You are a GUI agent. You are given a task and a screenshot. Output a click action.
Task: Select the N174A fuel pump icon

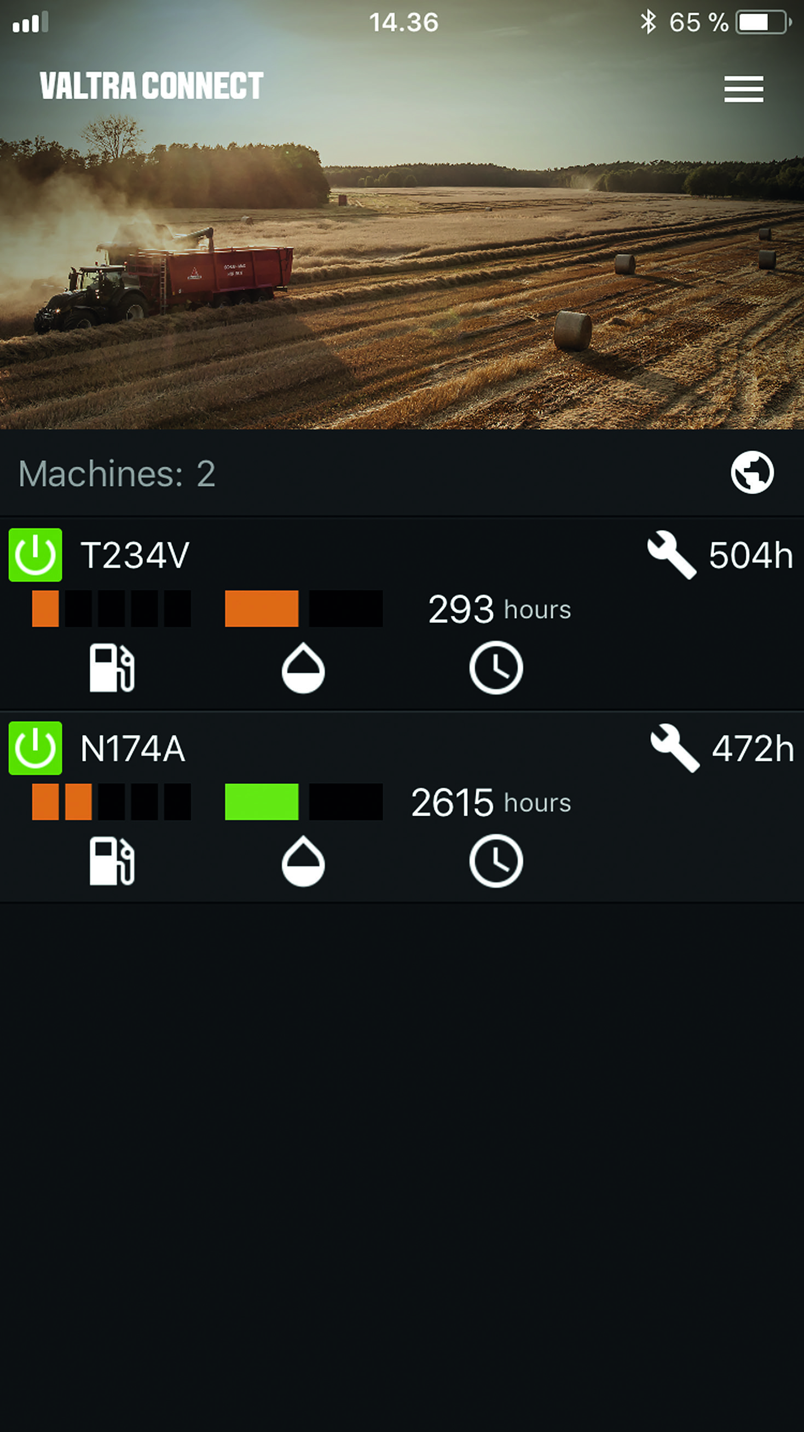click(112, 861)
